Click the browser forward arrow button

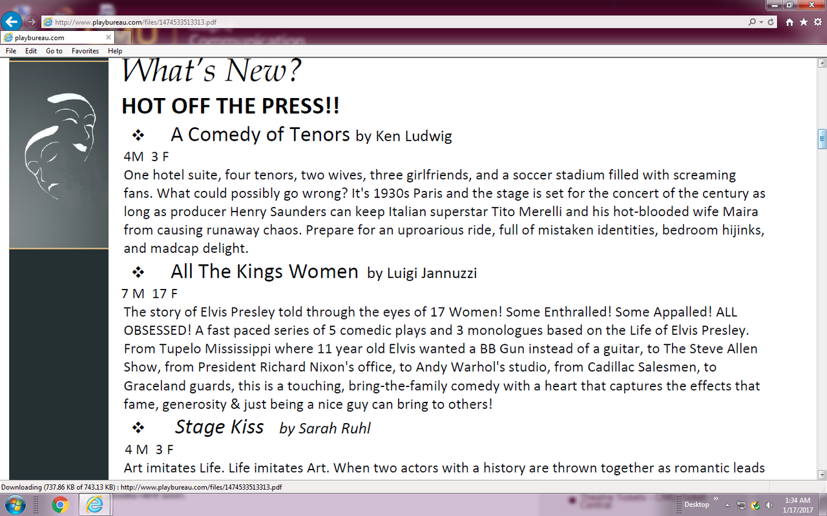(31, 22)
